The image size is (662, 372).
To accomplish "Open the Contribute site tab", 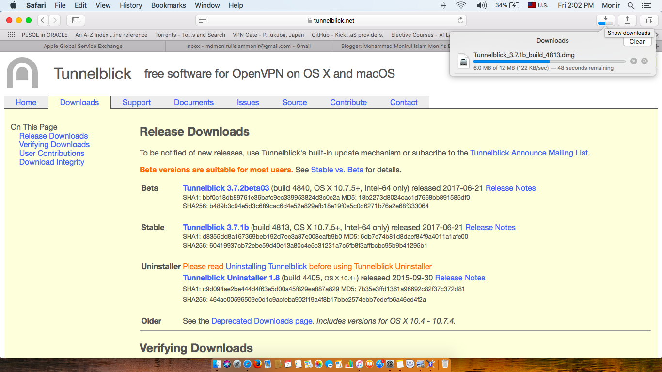I will coord(348,102).
